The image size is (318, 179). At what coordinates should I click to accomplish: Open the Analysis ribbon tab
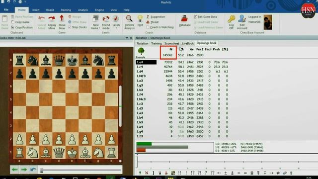pos(83,10)
